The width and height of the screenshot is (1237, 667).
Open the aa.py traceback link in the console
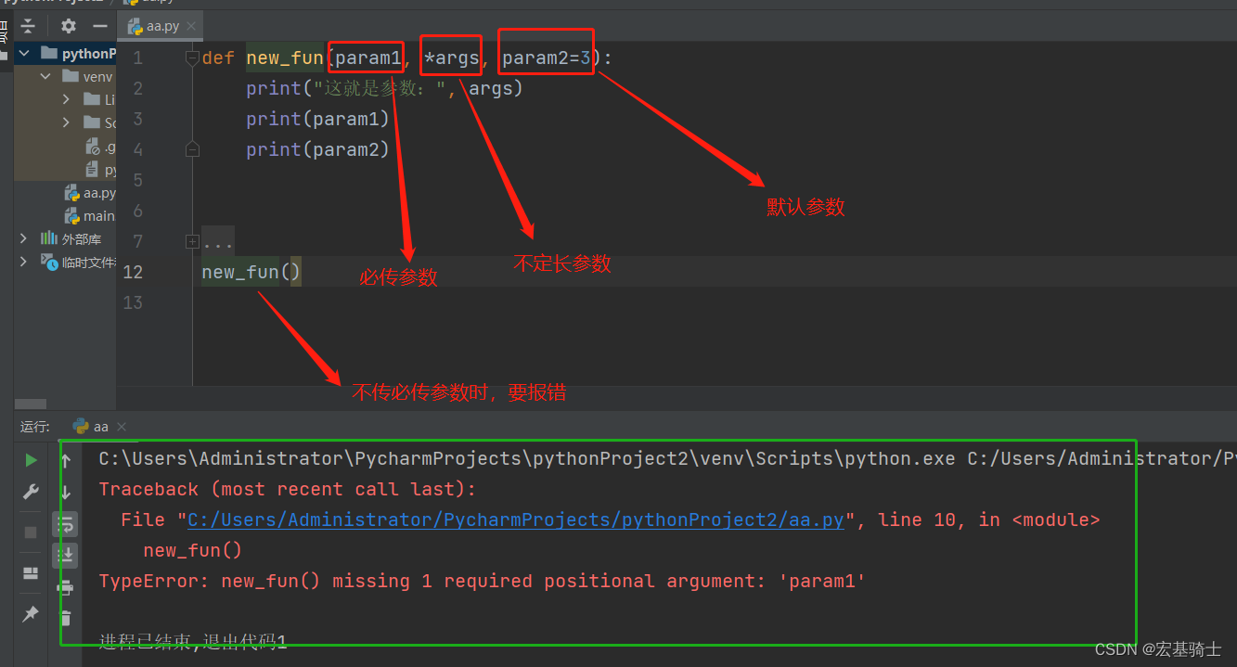pyautogui.click(x=513, y=519)
